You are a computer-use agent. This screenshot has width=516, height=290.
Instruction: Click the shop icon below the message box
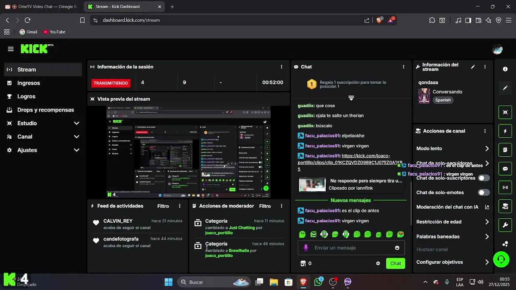303,263
